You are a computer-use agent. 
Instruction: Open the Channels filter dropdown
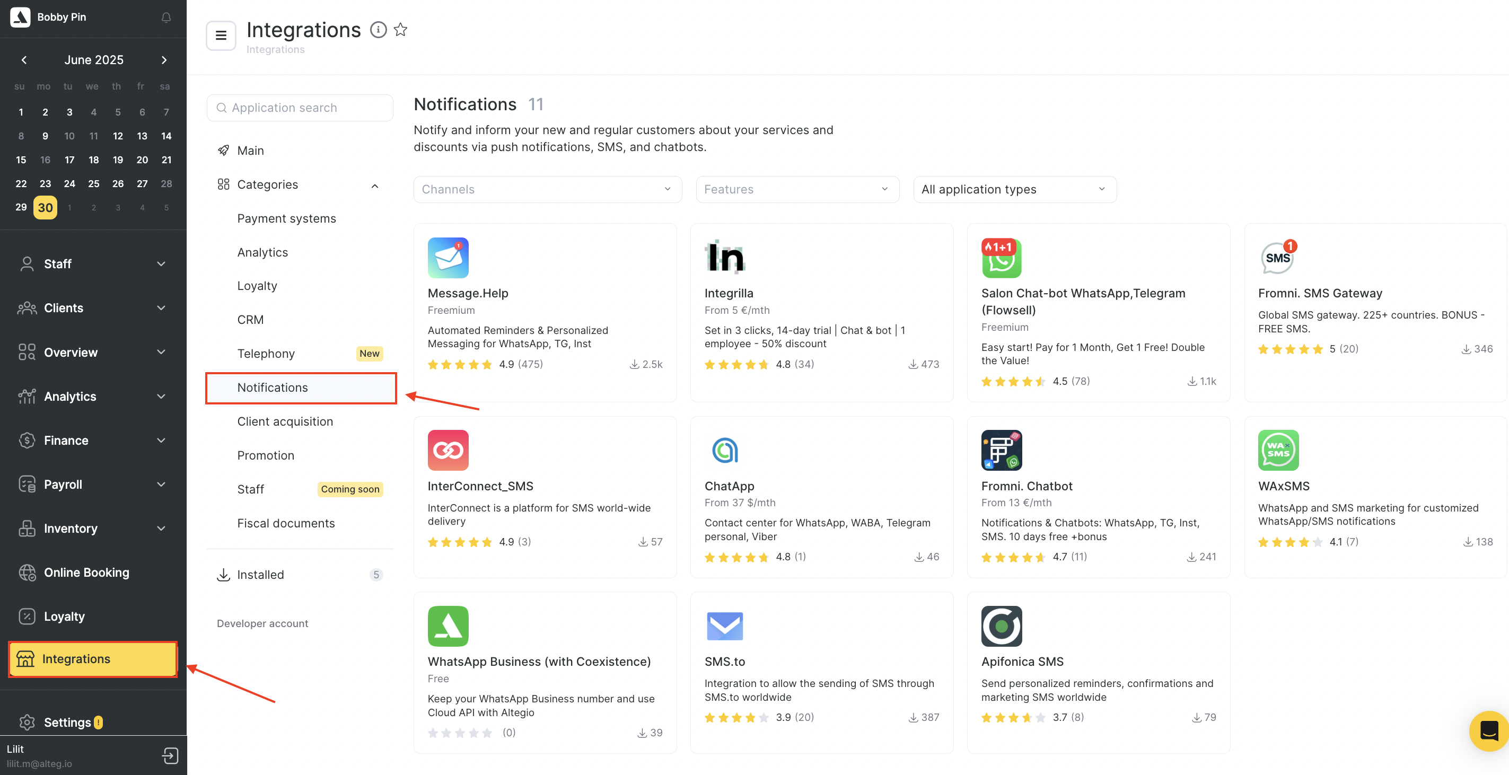(x=548, y=189)
